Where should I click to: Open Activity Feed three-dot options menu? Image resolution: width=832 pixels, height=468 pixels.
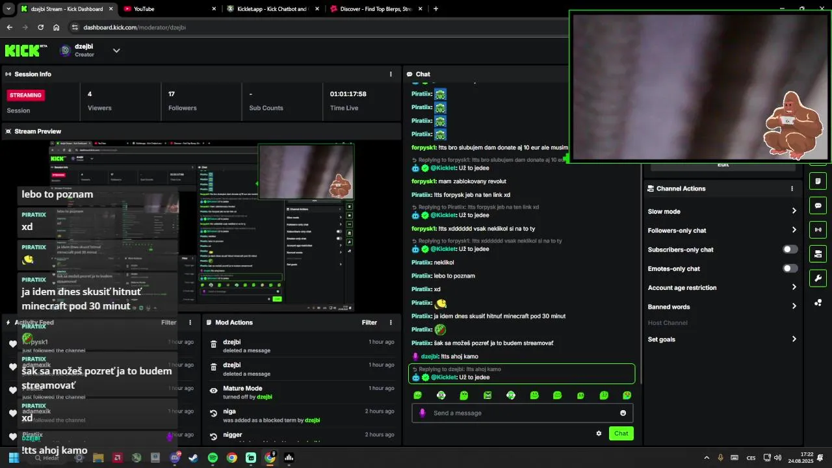pyautogui.click(x=190, y=322)
